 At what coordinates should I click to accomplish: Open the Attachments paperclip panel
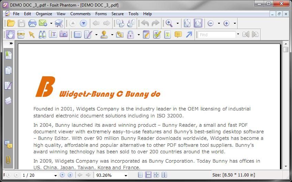[x=8, y=160]
